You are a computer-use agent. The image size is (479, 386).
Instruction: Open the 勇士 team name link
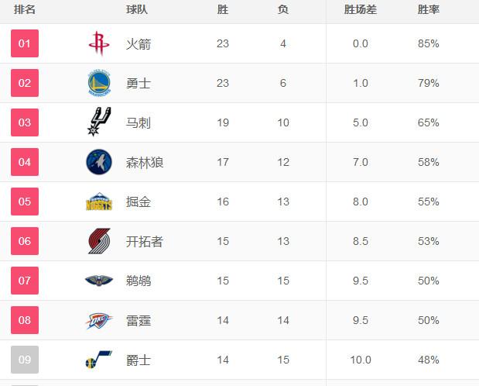[139, 83]
